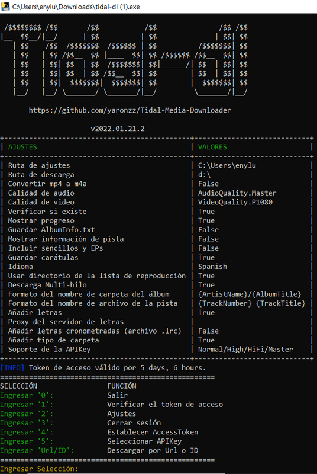Screen dimensions: 317x474
Task: Click the 'Descarga Multi-hilo' label
Action: point(47,285)
